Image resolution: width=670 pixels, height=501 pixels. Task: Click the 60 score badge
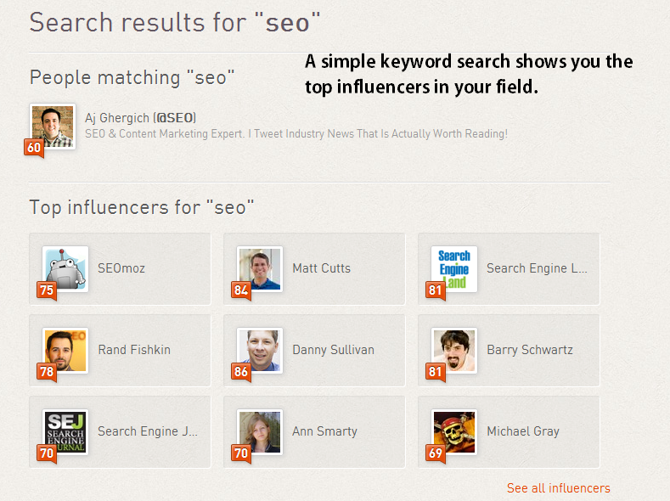coord(34,148)
